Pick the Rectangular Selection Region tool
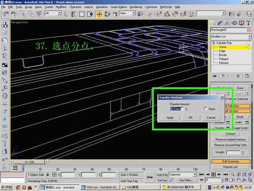 coord(82,14)
